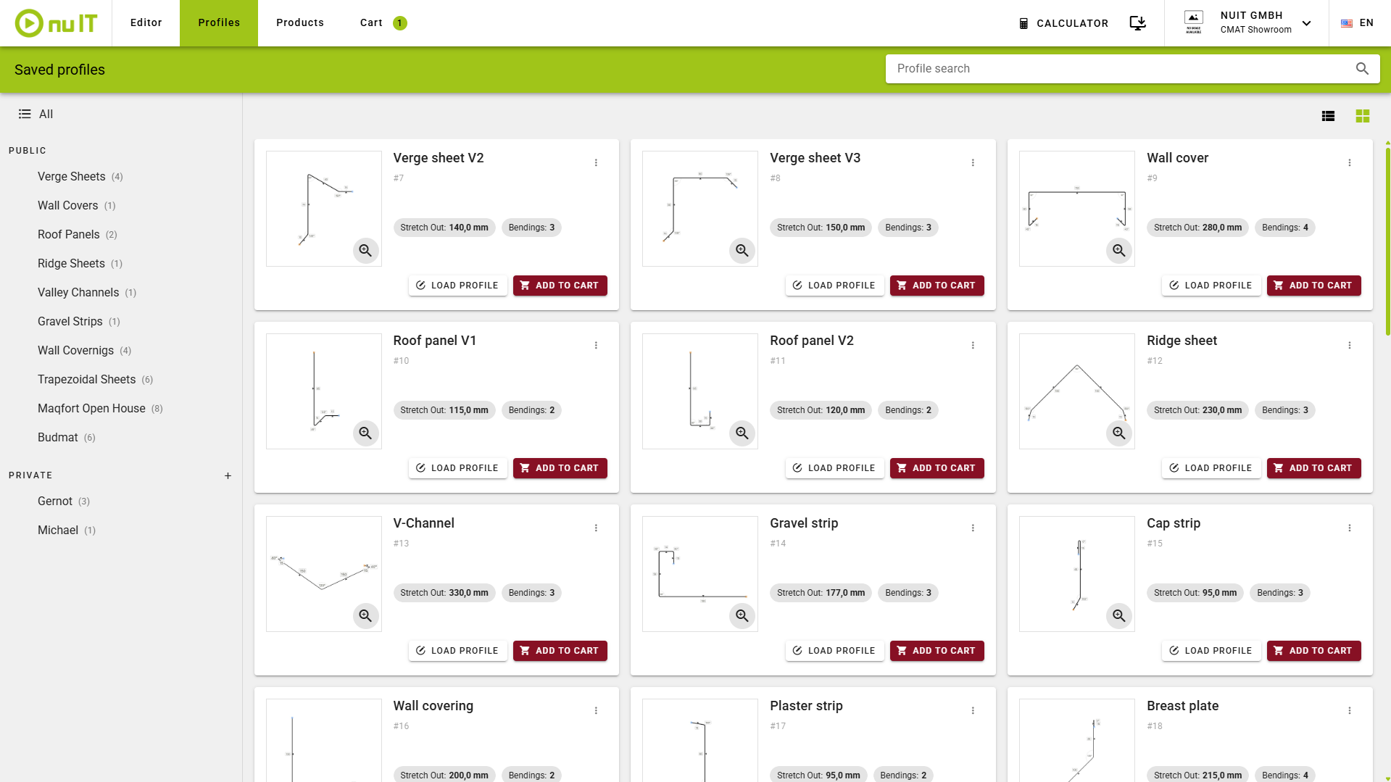
Task: Add Verge sheet V3 to cart
Action: point(937,286)
